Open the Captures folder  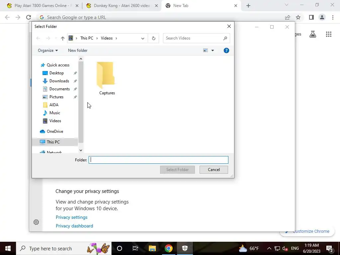pos(107,78)
